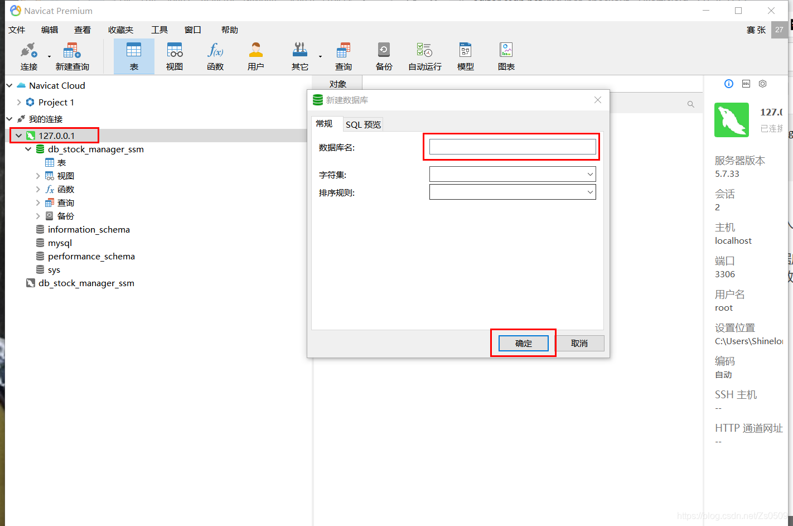Collapse the Navicat Cloud tree node

coord(9,85)
